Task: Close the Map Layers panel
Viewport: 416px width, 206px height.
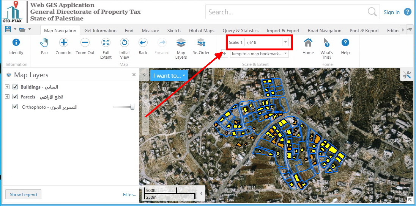Action: pyautogui.click(x=134, y=75)
